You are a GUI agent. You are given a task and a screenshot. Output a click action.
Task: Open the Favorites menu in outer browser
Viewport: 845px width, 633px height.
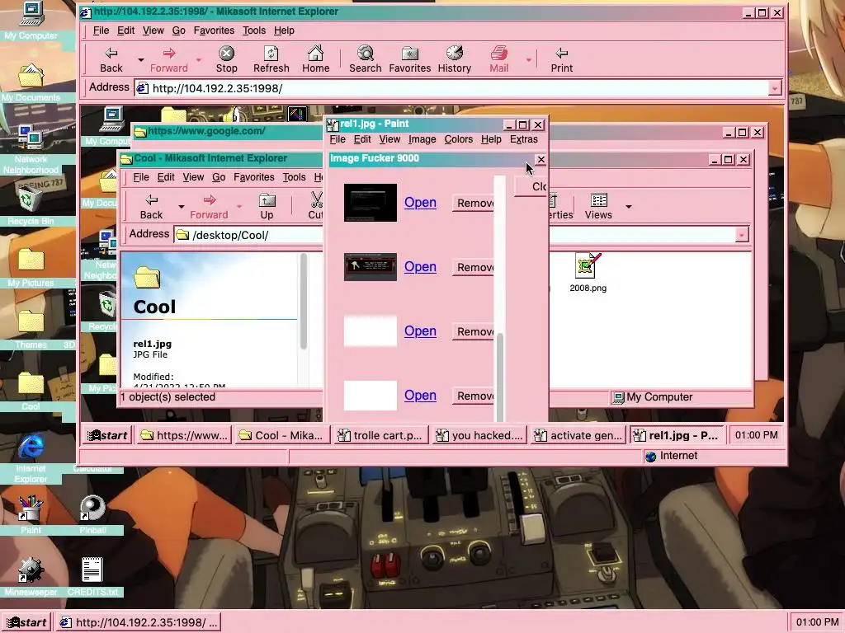214,30
